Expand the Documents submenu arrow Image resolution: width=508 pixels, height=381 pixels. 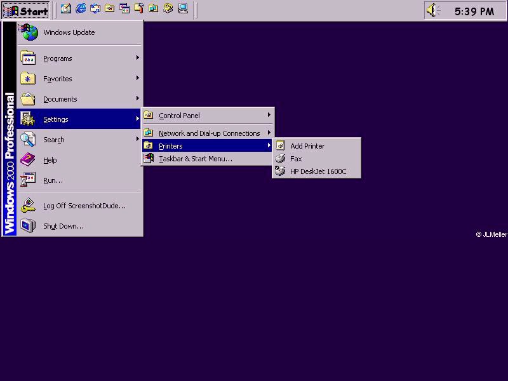[138, 98]
